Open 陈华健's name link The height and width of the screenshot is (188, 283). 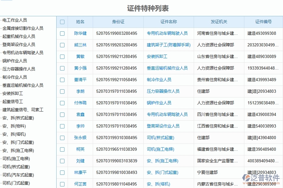tap(80, 34)
